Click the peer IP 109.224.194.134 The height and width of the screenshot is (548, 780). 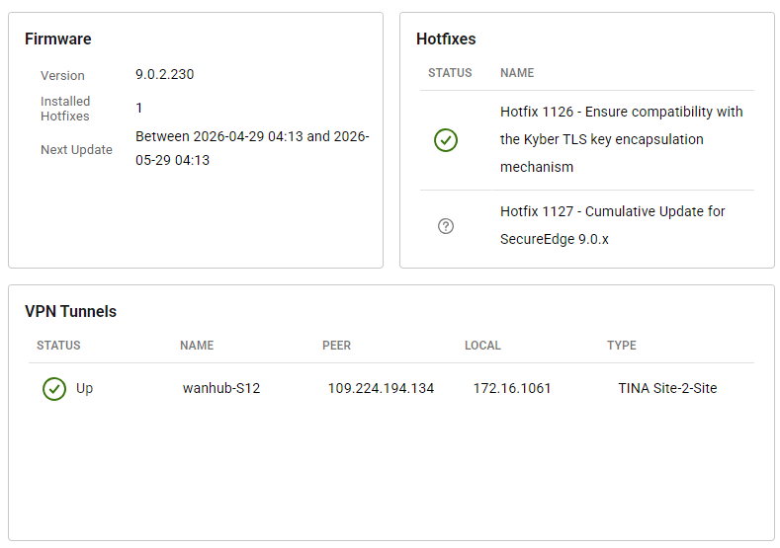tap(381, 388)
